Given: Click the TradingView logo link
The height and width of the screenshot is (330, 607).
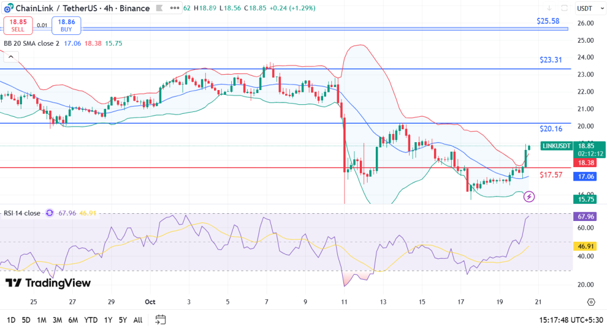Looking at the screenshot, I should coord(48,283).
